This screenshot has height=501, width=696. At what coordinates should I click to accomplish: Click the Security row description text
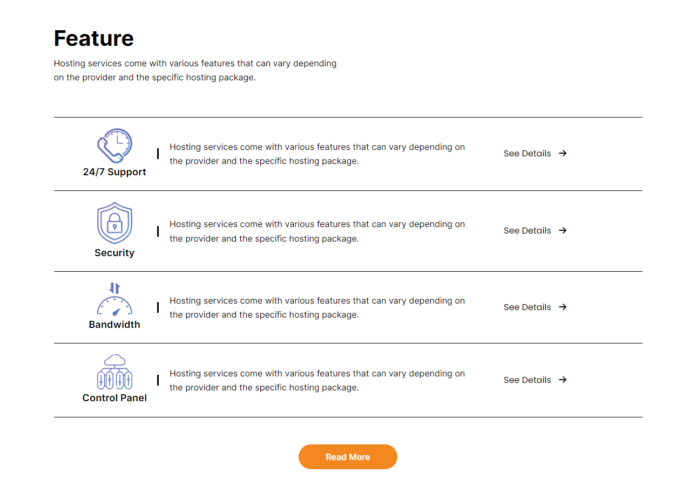pos(317,231)
